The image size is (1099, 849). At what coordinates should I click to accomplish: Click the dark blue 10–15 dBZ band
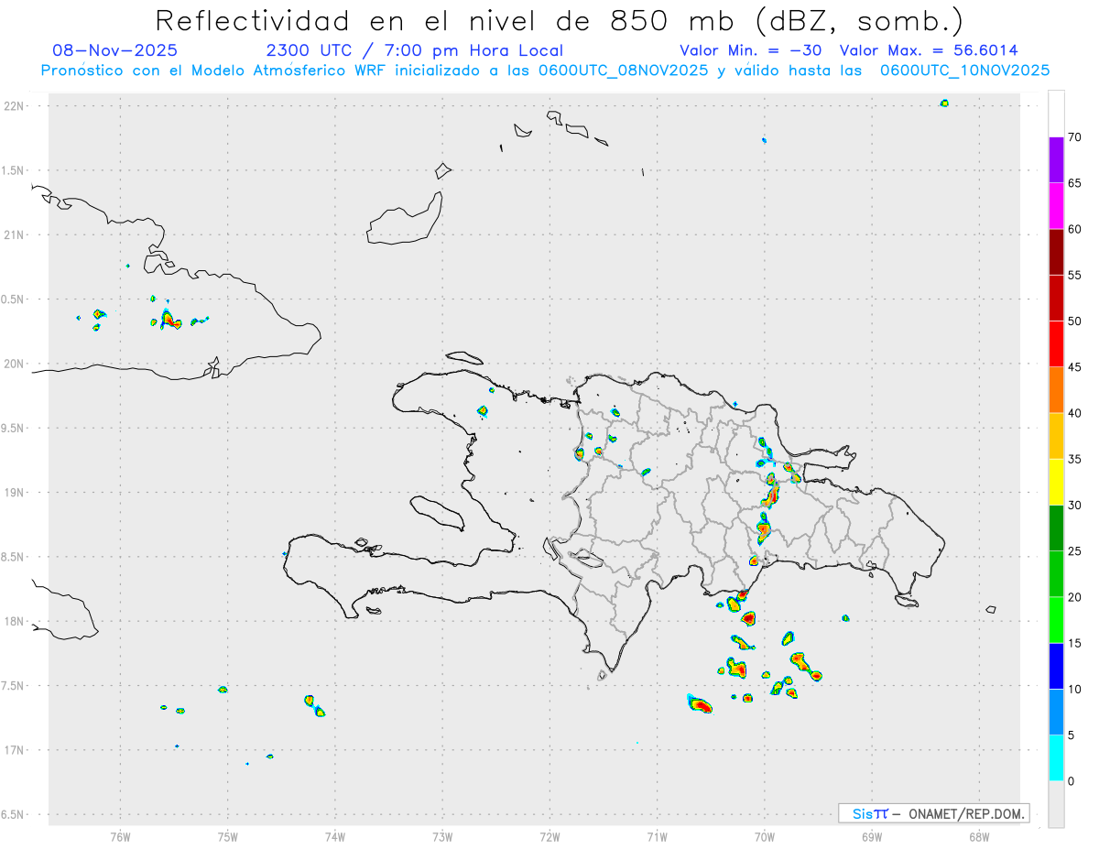[1056, 666]
